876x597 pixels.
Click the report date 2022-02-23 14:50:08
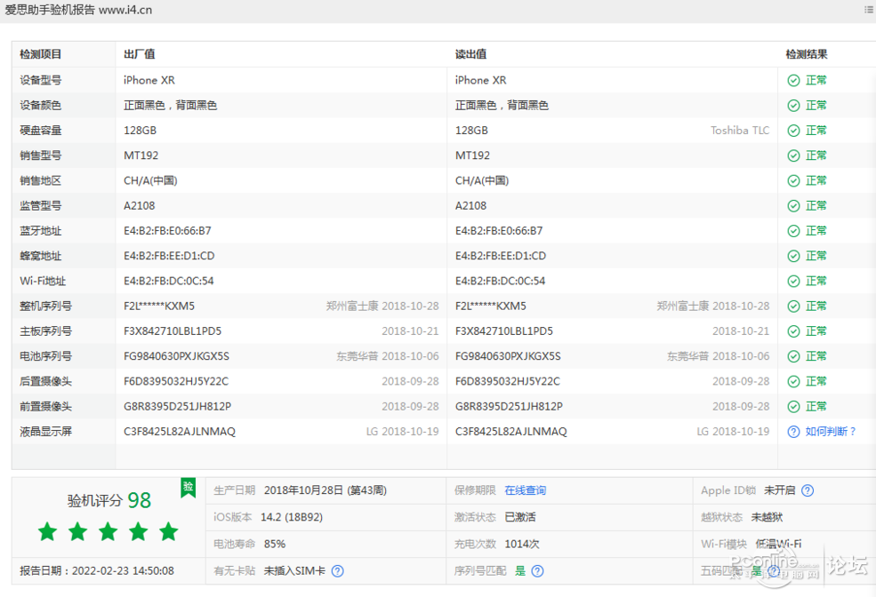[x=123, y=570]
